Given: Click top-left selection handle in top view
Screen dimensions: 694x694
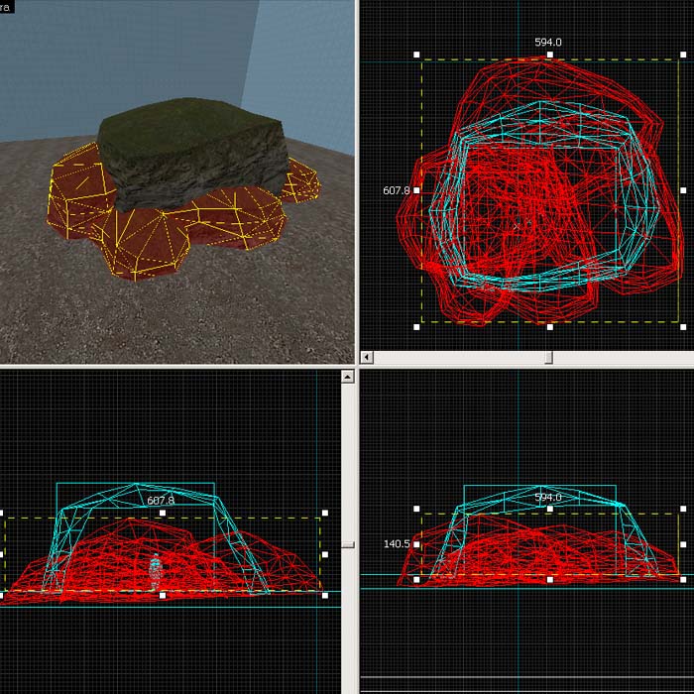Looking at the screenshot, I should 417,56.
